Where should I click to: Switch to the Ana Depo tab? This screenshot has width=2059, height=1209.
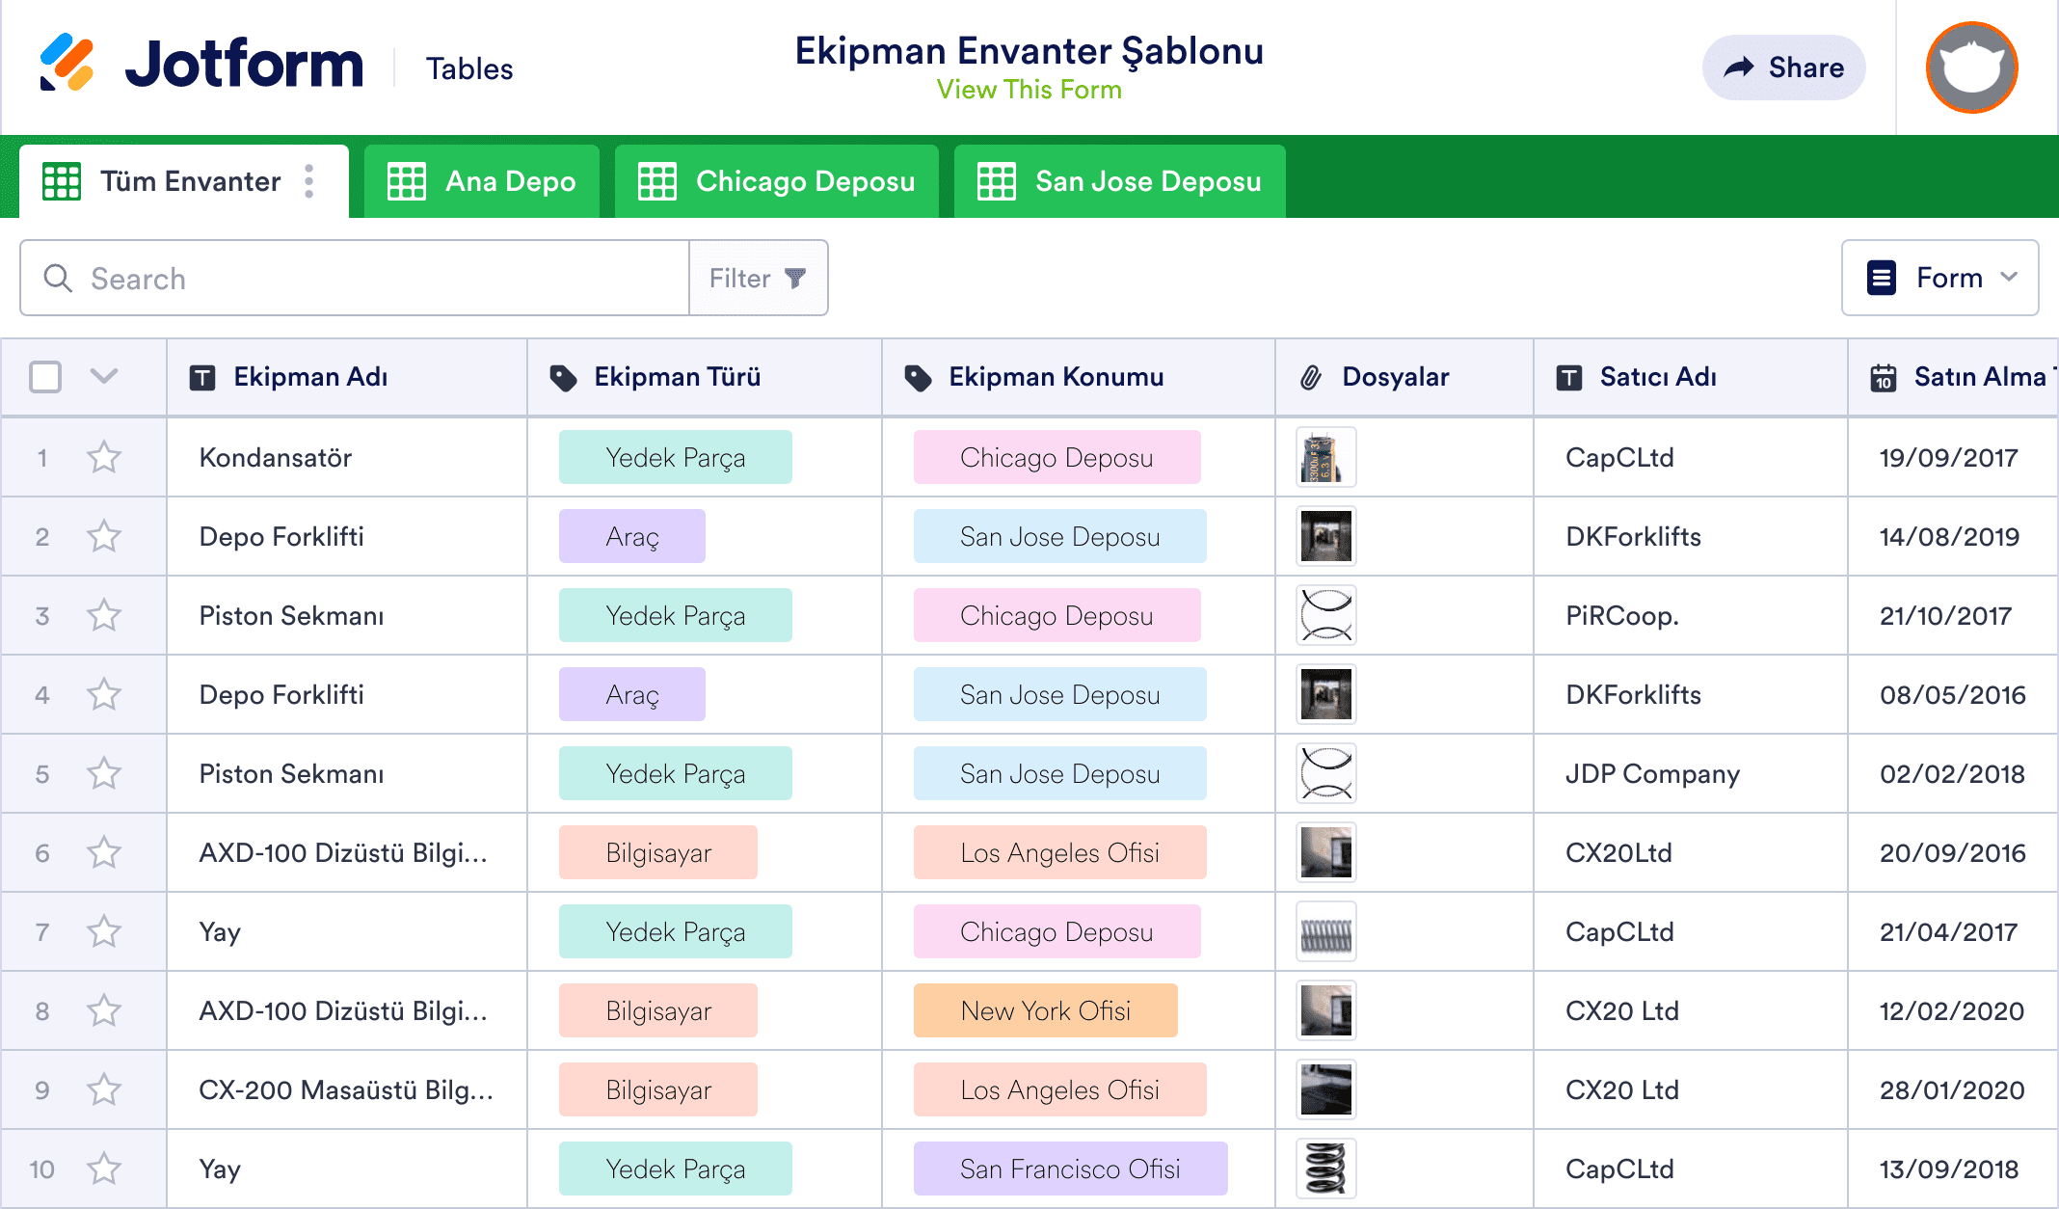click(x=482, y=181)
